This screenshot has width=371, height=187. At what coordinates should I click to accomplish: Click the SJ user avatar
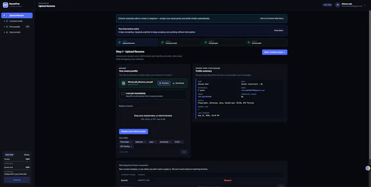coord(338,5)
